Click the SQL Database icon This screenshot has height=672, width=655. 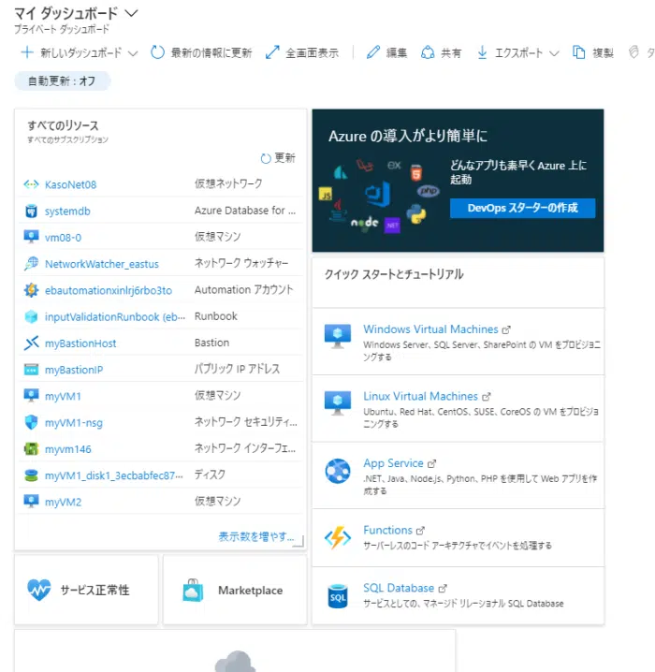point(337,595)
